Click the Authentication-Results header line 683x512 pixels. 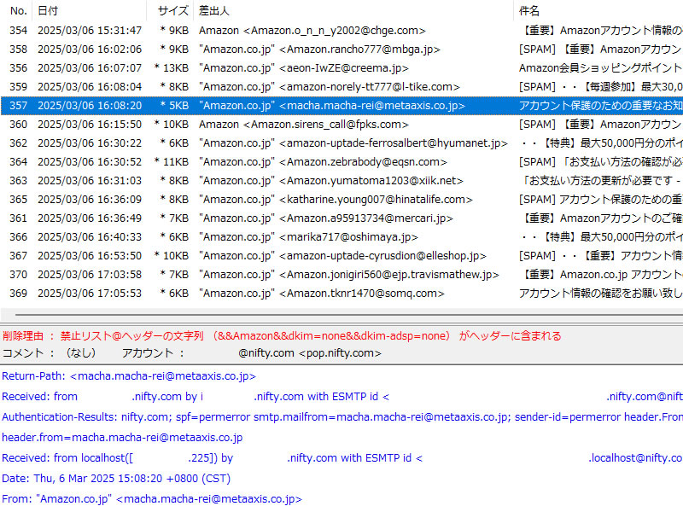pyautogui.click(x=342, y=416)
